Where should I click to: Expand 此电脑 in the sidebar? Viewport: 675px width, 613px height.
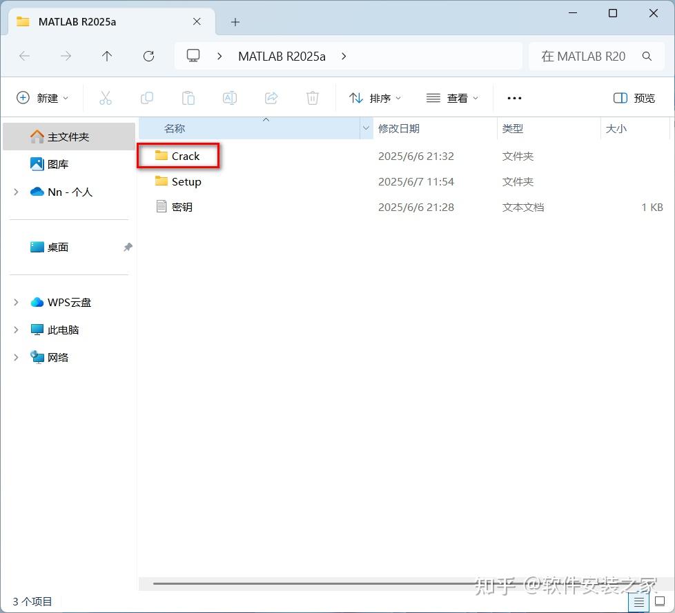pyautogui.click(x=15, y=330)
